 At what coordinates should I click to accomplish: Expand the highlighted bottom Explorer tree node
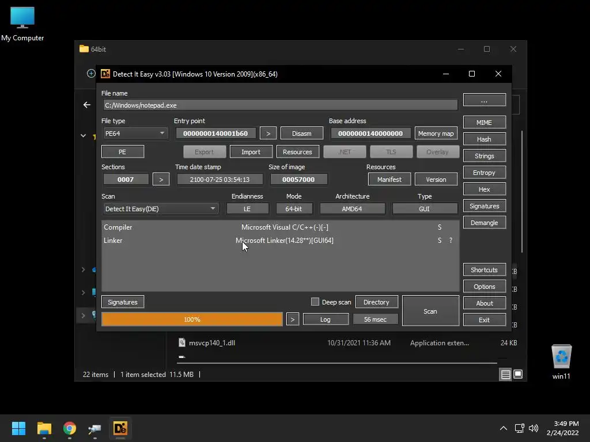click(x=83, y=315)
